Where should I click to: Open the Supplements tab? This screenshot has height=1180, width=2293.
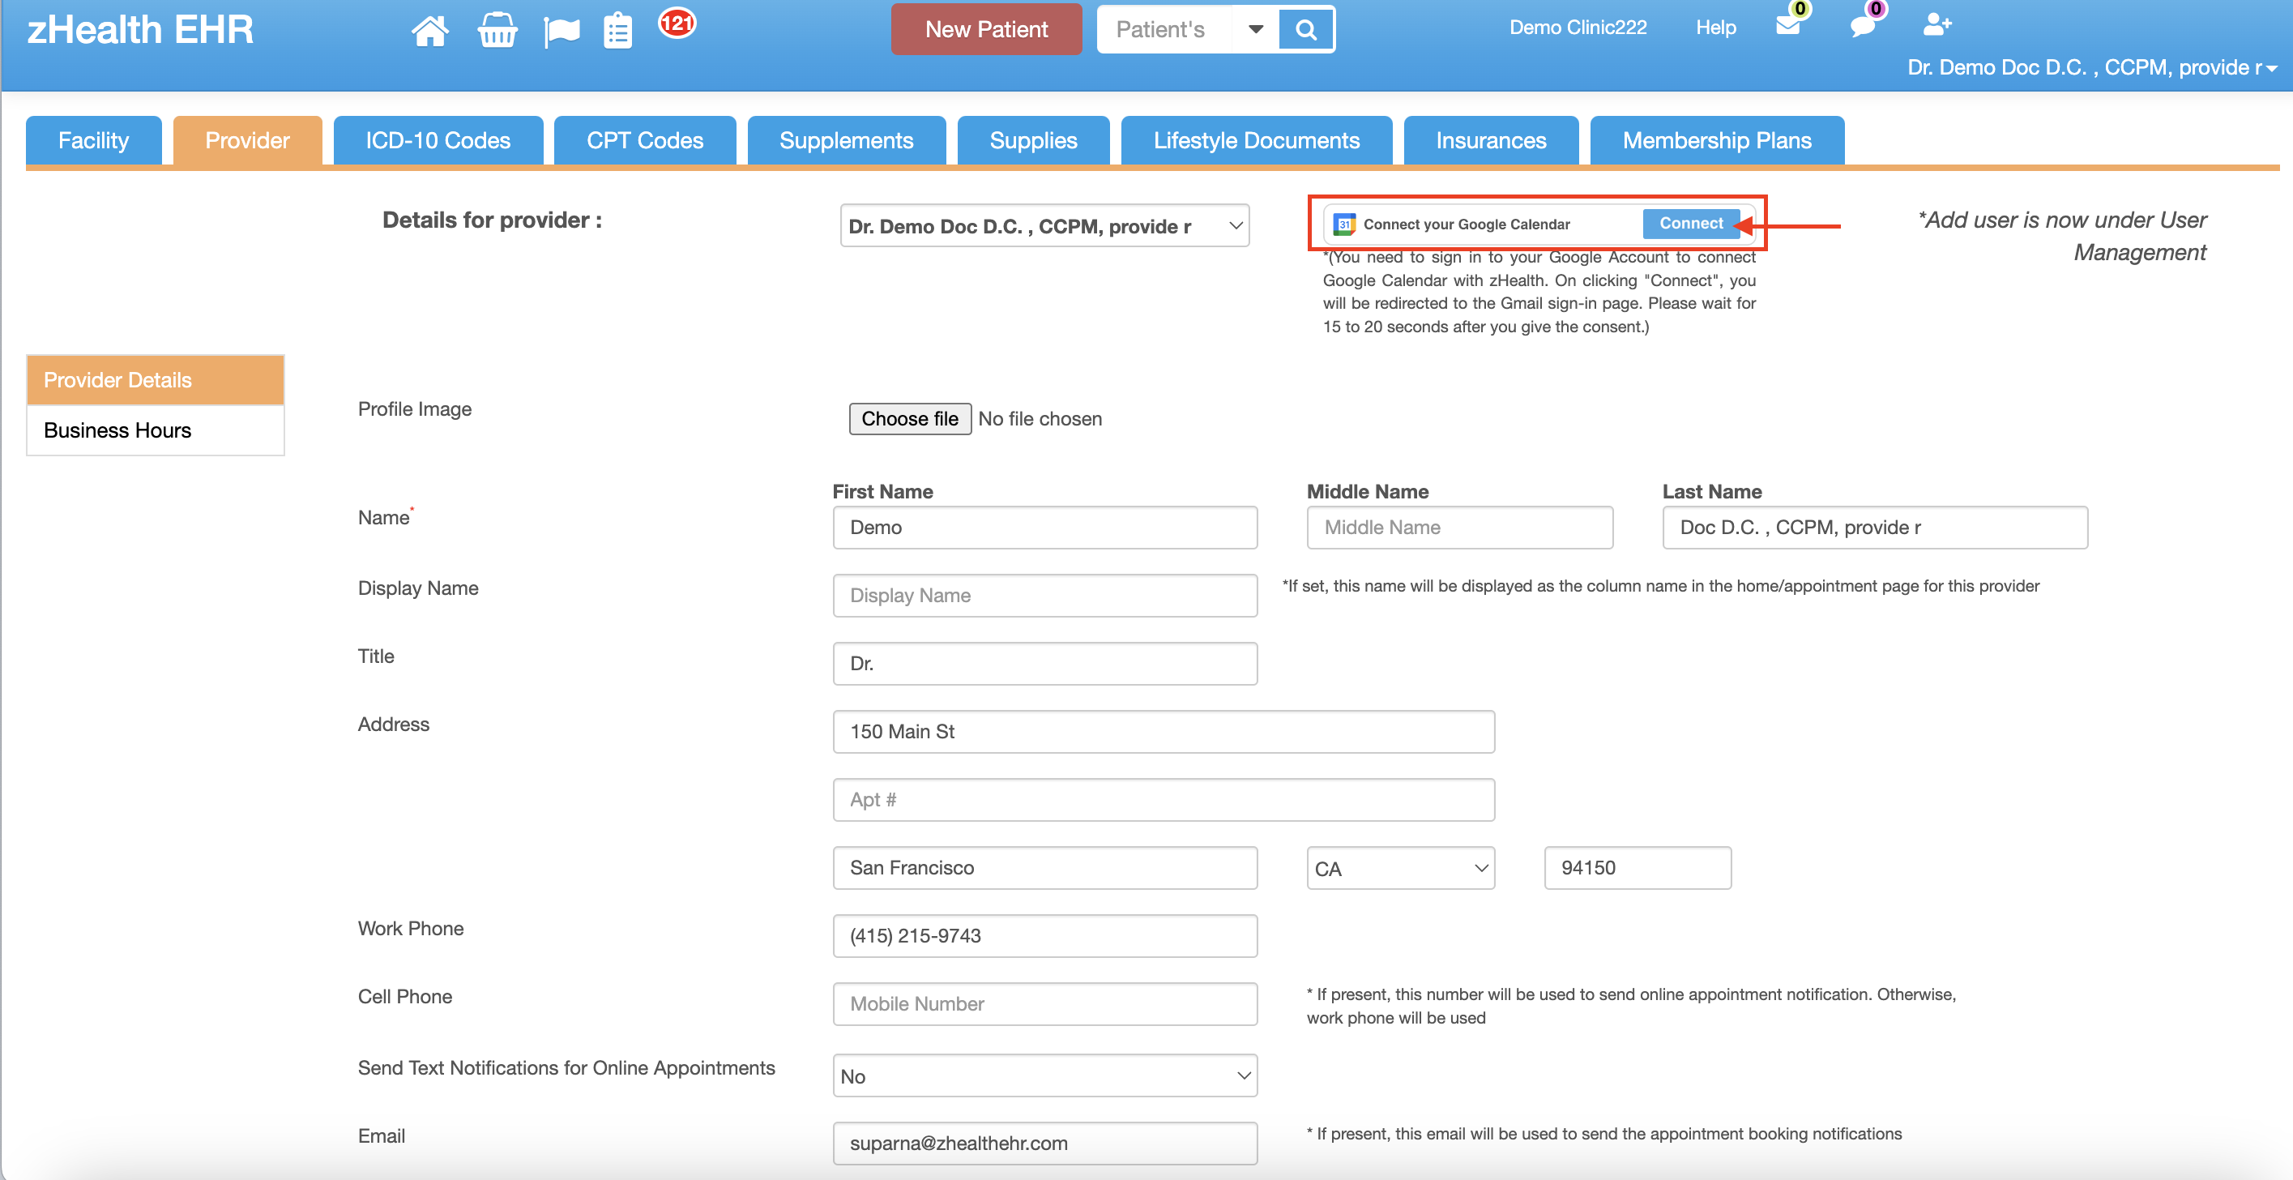(847, 140)
